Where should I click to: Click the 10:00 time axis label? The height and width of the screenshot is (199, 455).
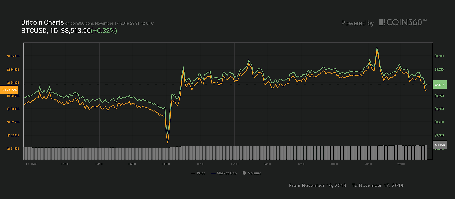point(200,164)
